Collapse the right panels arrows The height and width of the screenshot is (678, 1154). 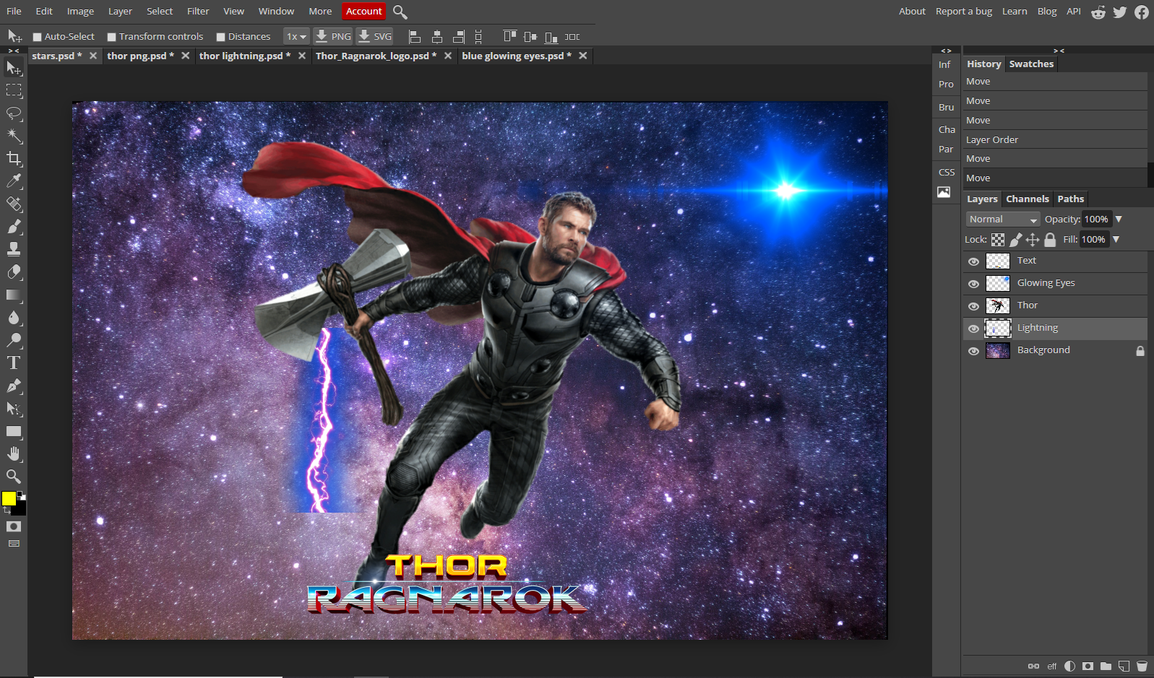point(1059,51)
